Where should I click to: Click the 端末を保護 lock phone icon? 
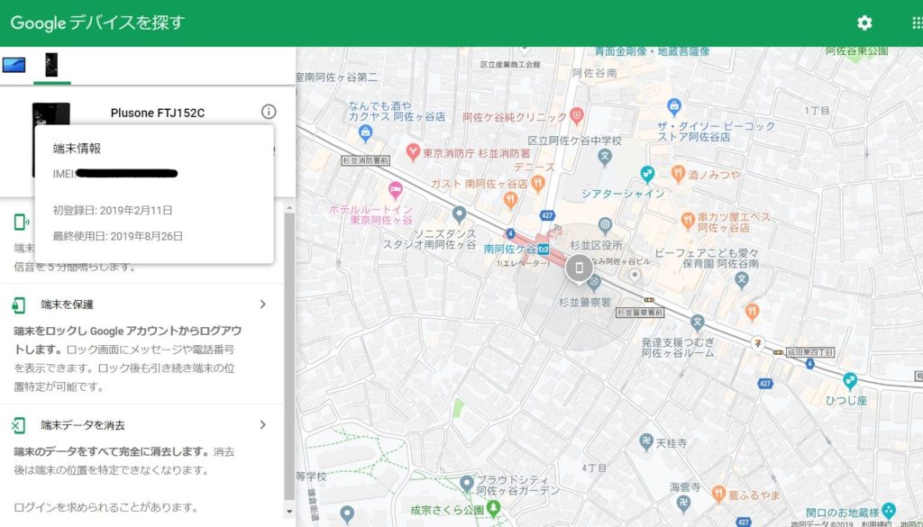point(19,304)
